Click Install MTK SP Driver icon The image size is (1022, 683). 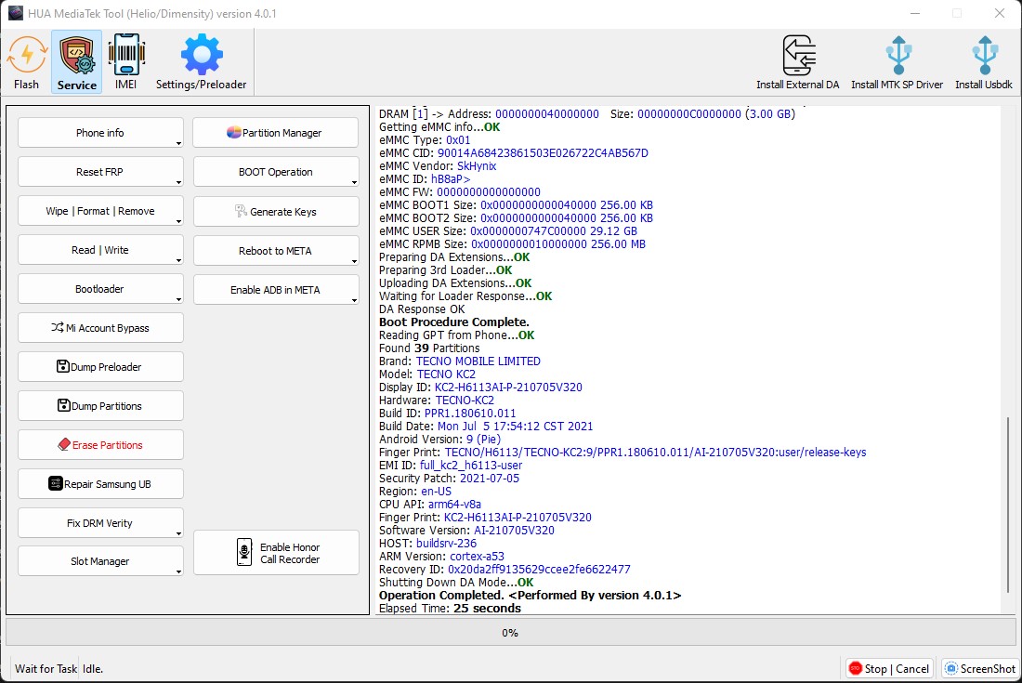(x=898, y=56)
